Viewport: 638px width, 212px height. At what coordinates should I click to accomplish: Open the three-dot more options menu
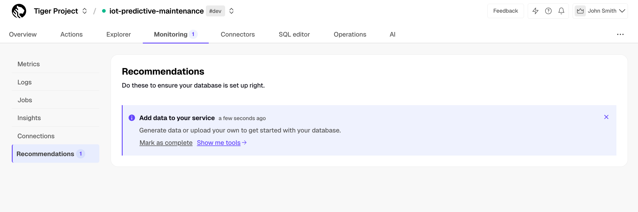click(620, 34)
